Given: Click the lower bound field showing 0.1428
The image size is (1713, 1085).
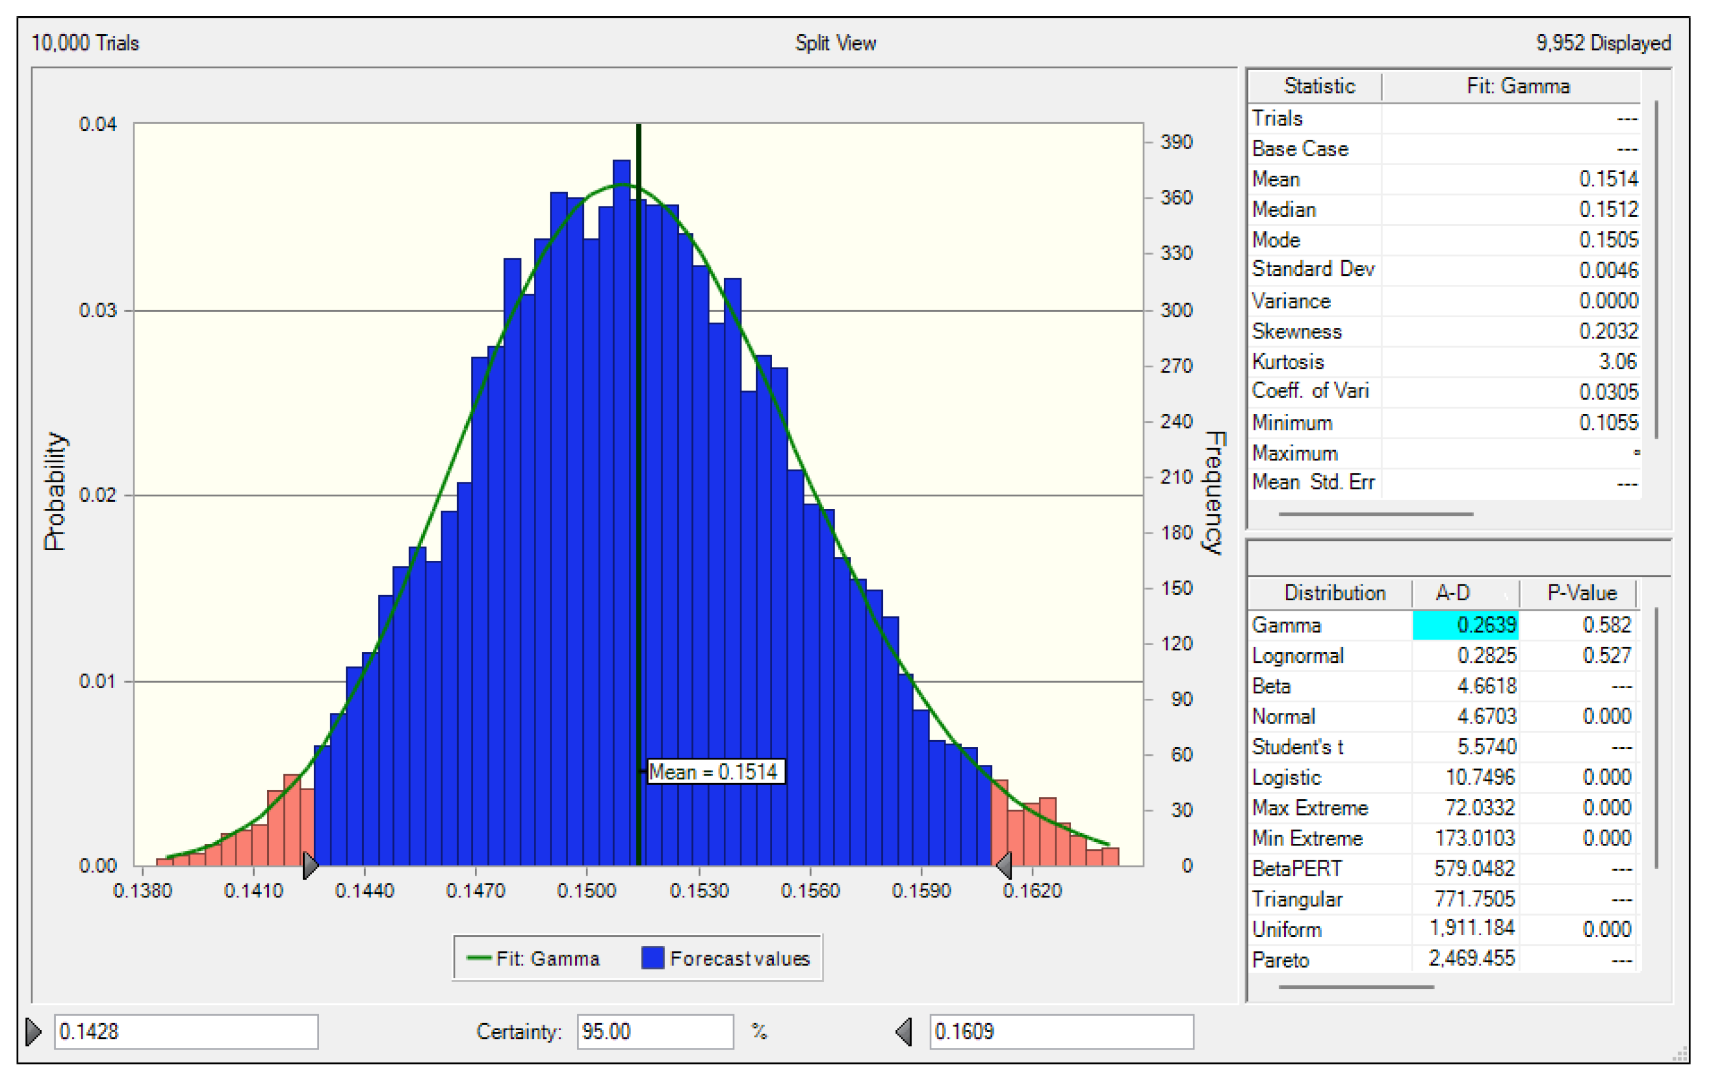Looking at the screenshot, I should 186,1032.
